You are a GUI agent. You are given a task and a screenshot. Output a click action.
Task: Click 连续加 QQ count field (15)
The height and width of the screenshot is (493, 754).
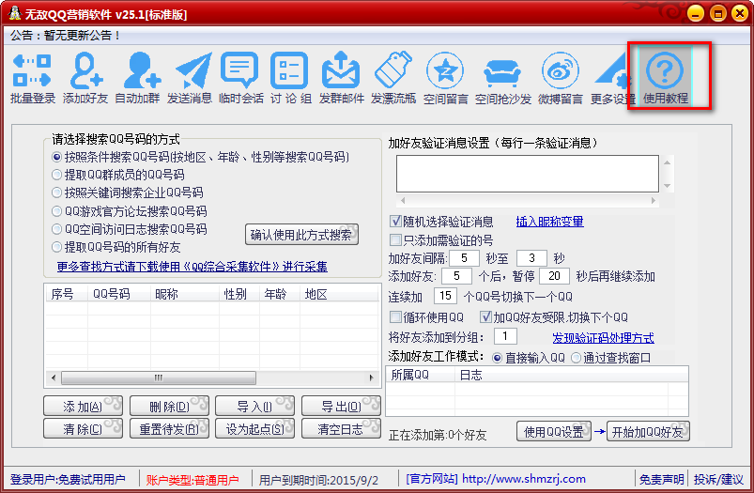[x=445, y=295]
